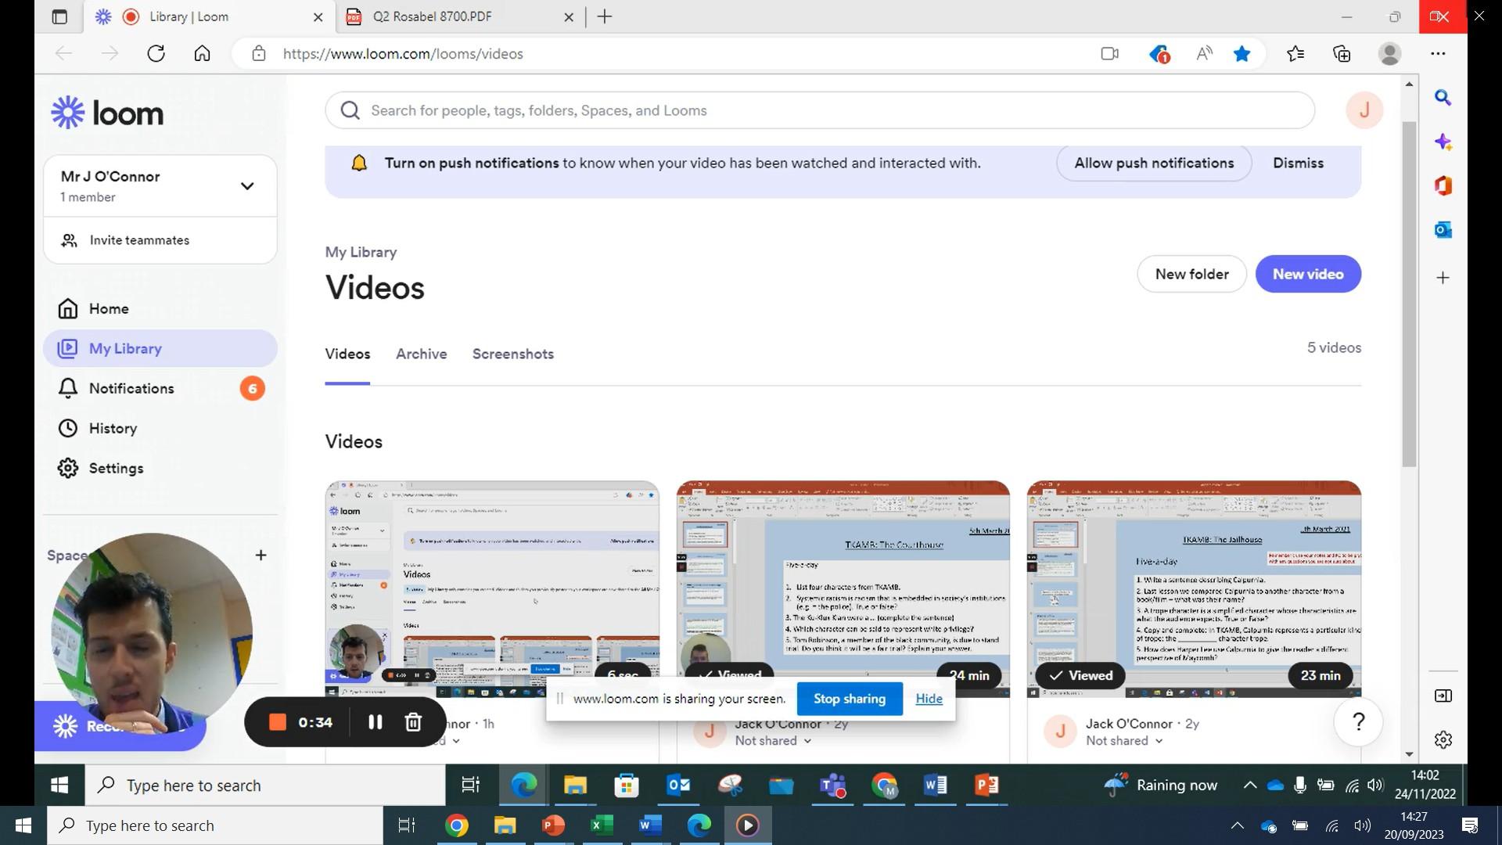Hide the screen sharing notice

tap(929, 699)
